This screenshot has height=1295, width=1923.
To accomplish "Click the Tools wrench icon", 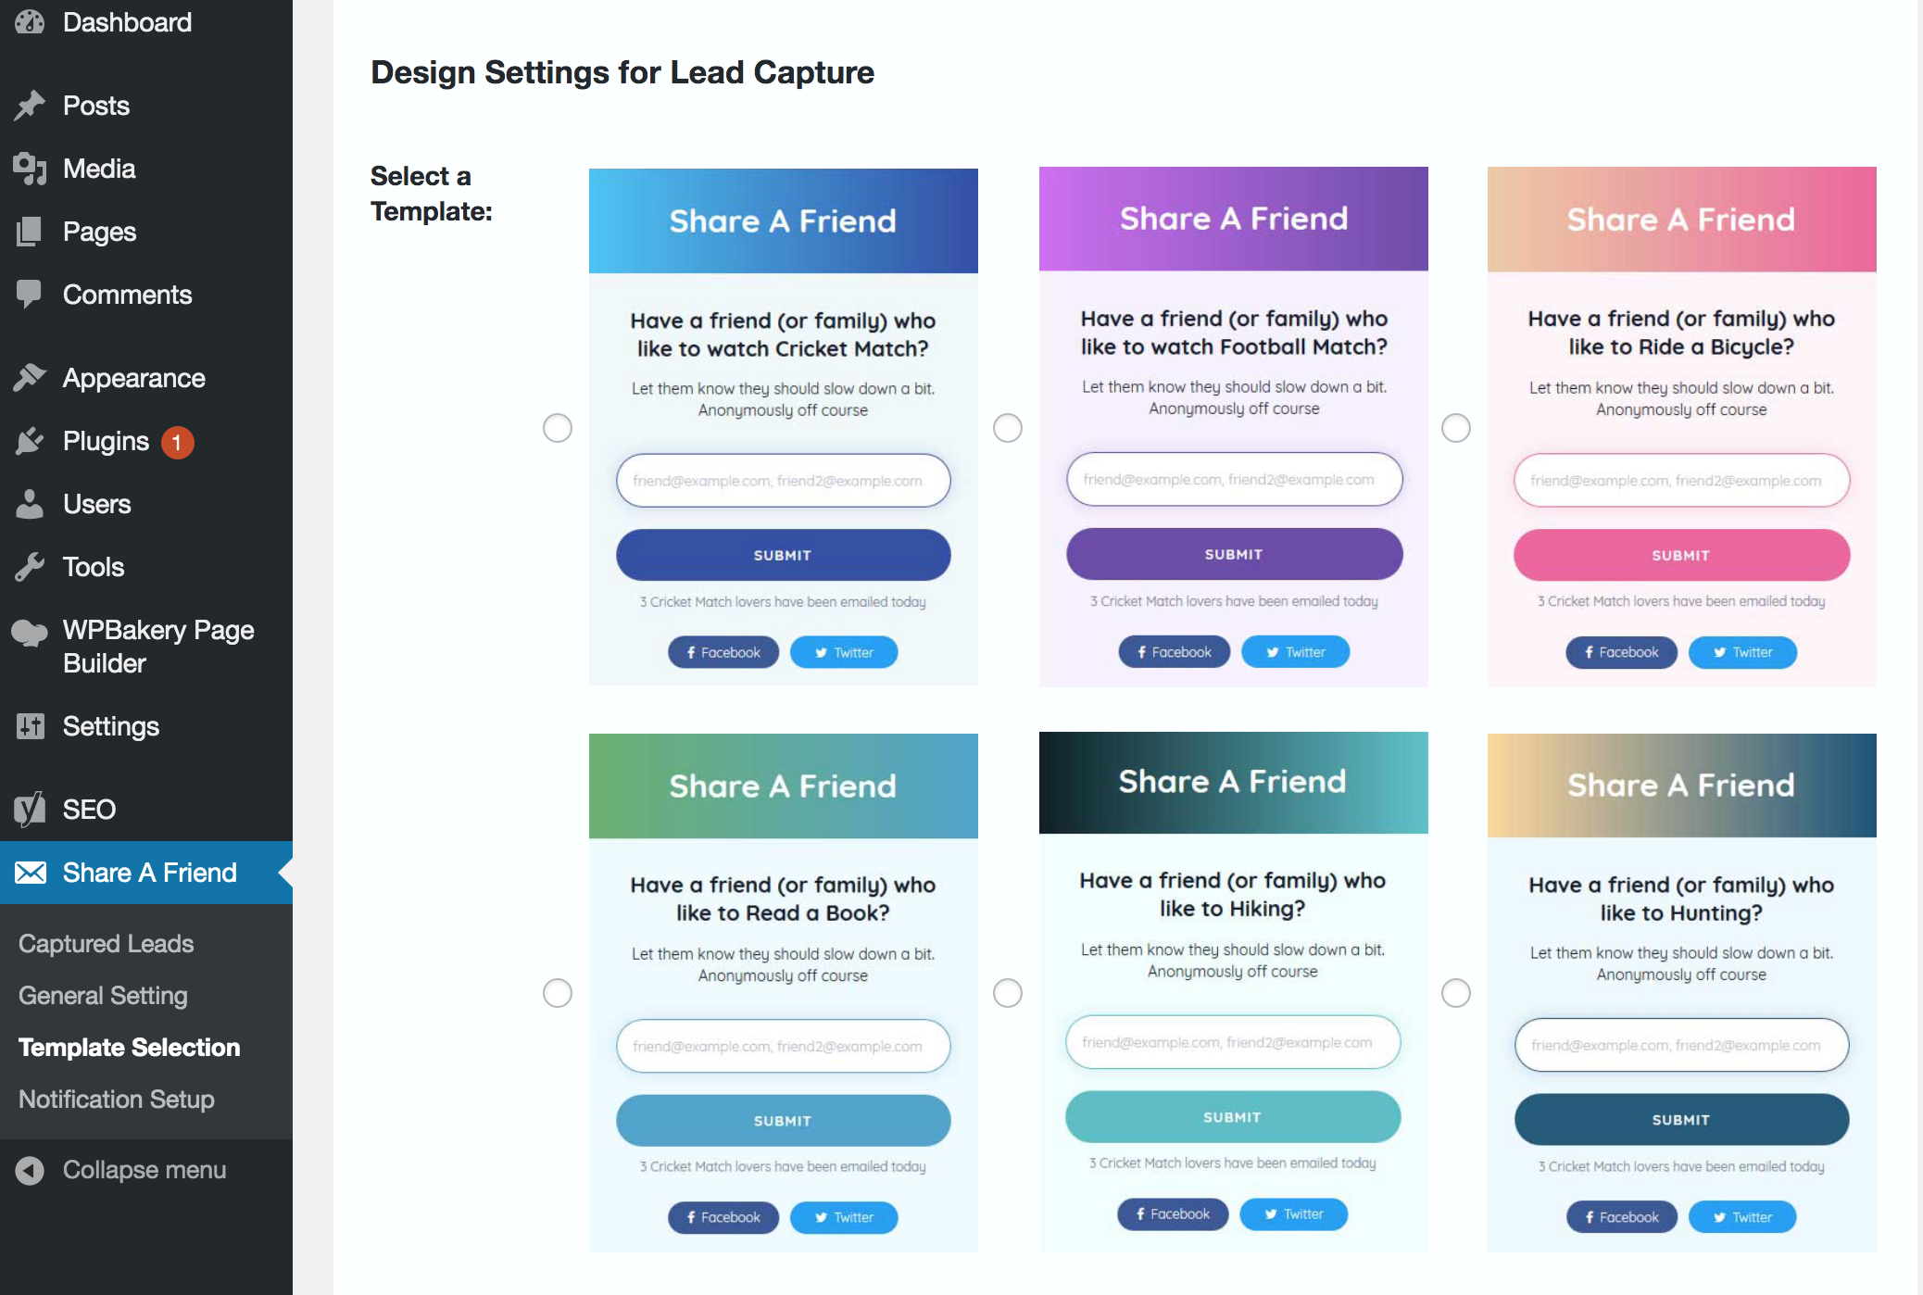I will coord(30,567).
